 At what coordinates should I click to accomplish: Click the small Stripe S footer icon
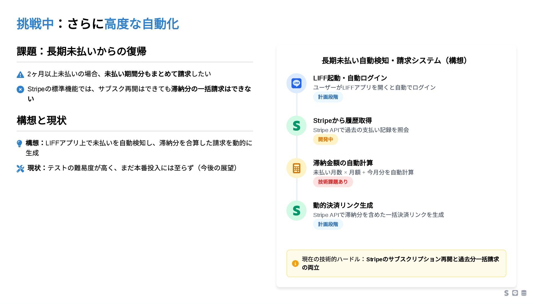click(x=506, y=293)
